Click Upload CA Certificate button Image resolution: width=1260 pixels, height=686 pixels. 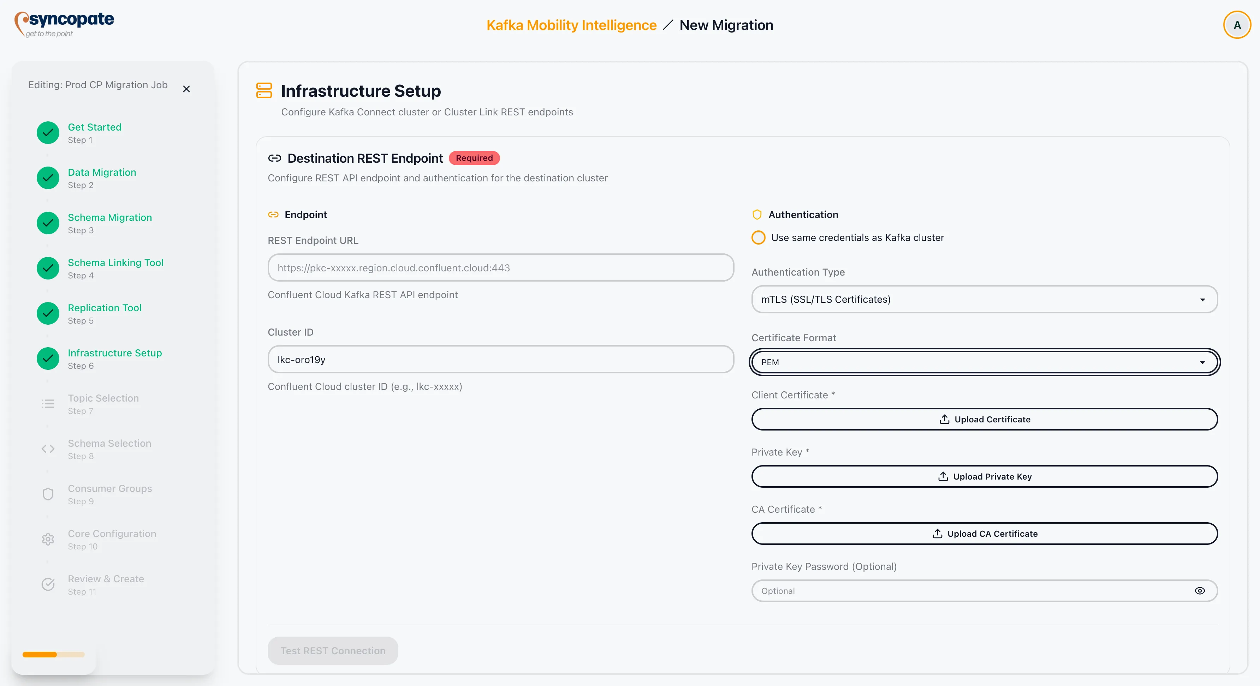984,534
